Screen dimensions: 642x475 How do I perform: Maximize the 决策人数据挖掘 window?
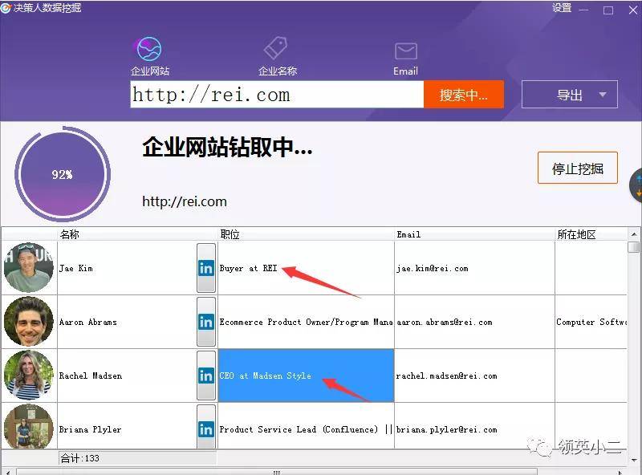tap(608, 10)
